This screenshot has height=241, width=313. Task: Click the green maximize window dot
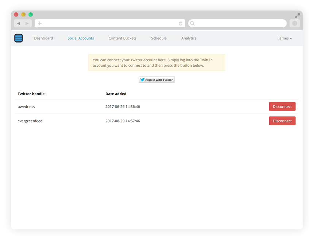[31, 15]
